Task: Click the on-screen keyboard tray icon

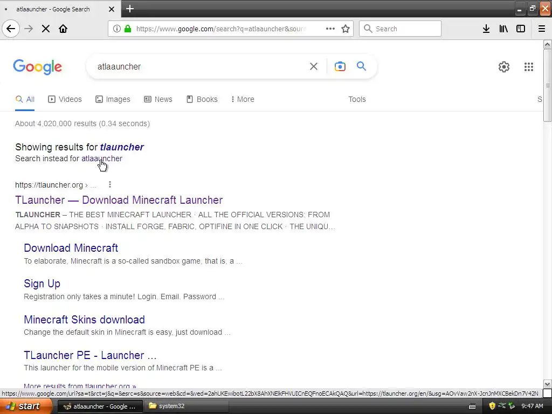Action: coord(472,406)
